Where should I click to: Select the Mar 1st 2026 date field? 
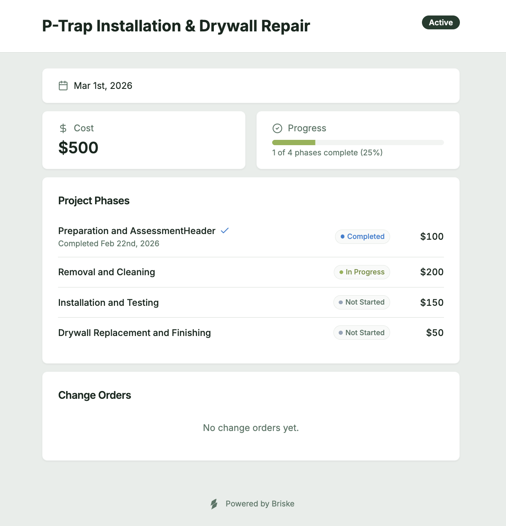point(103,86)
